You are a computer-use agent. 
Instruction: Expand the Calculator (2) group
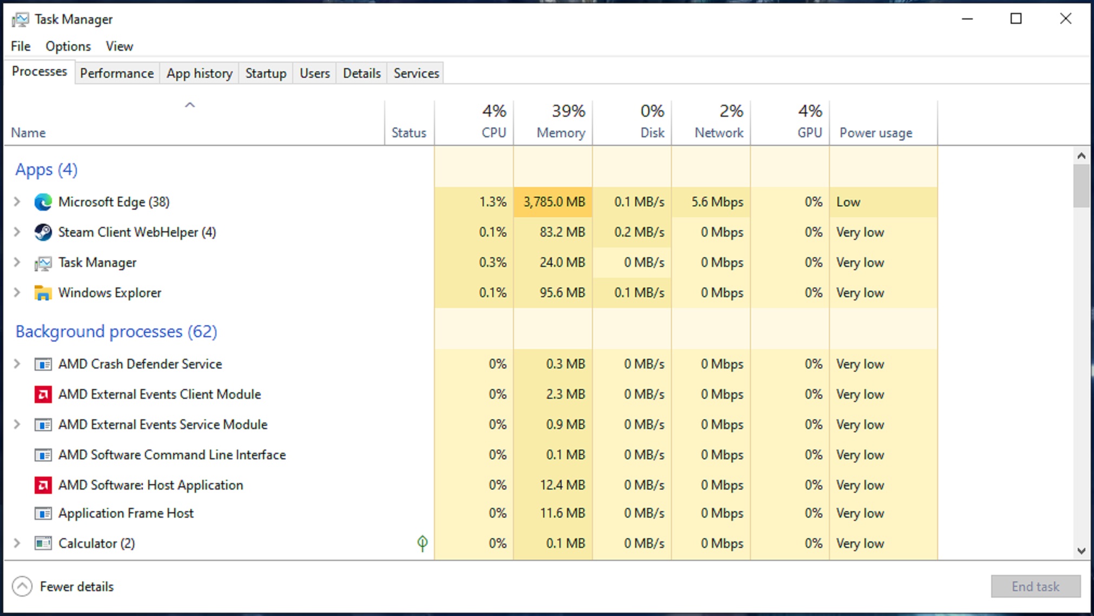tap(17, 543)
